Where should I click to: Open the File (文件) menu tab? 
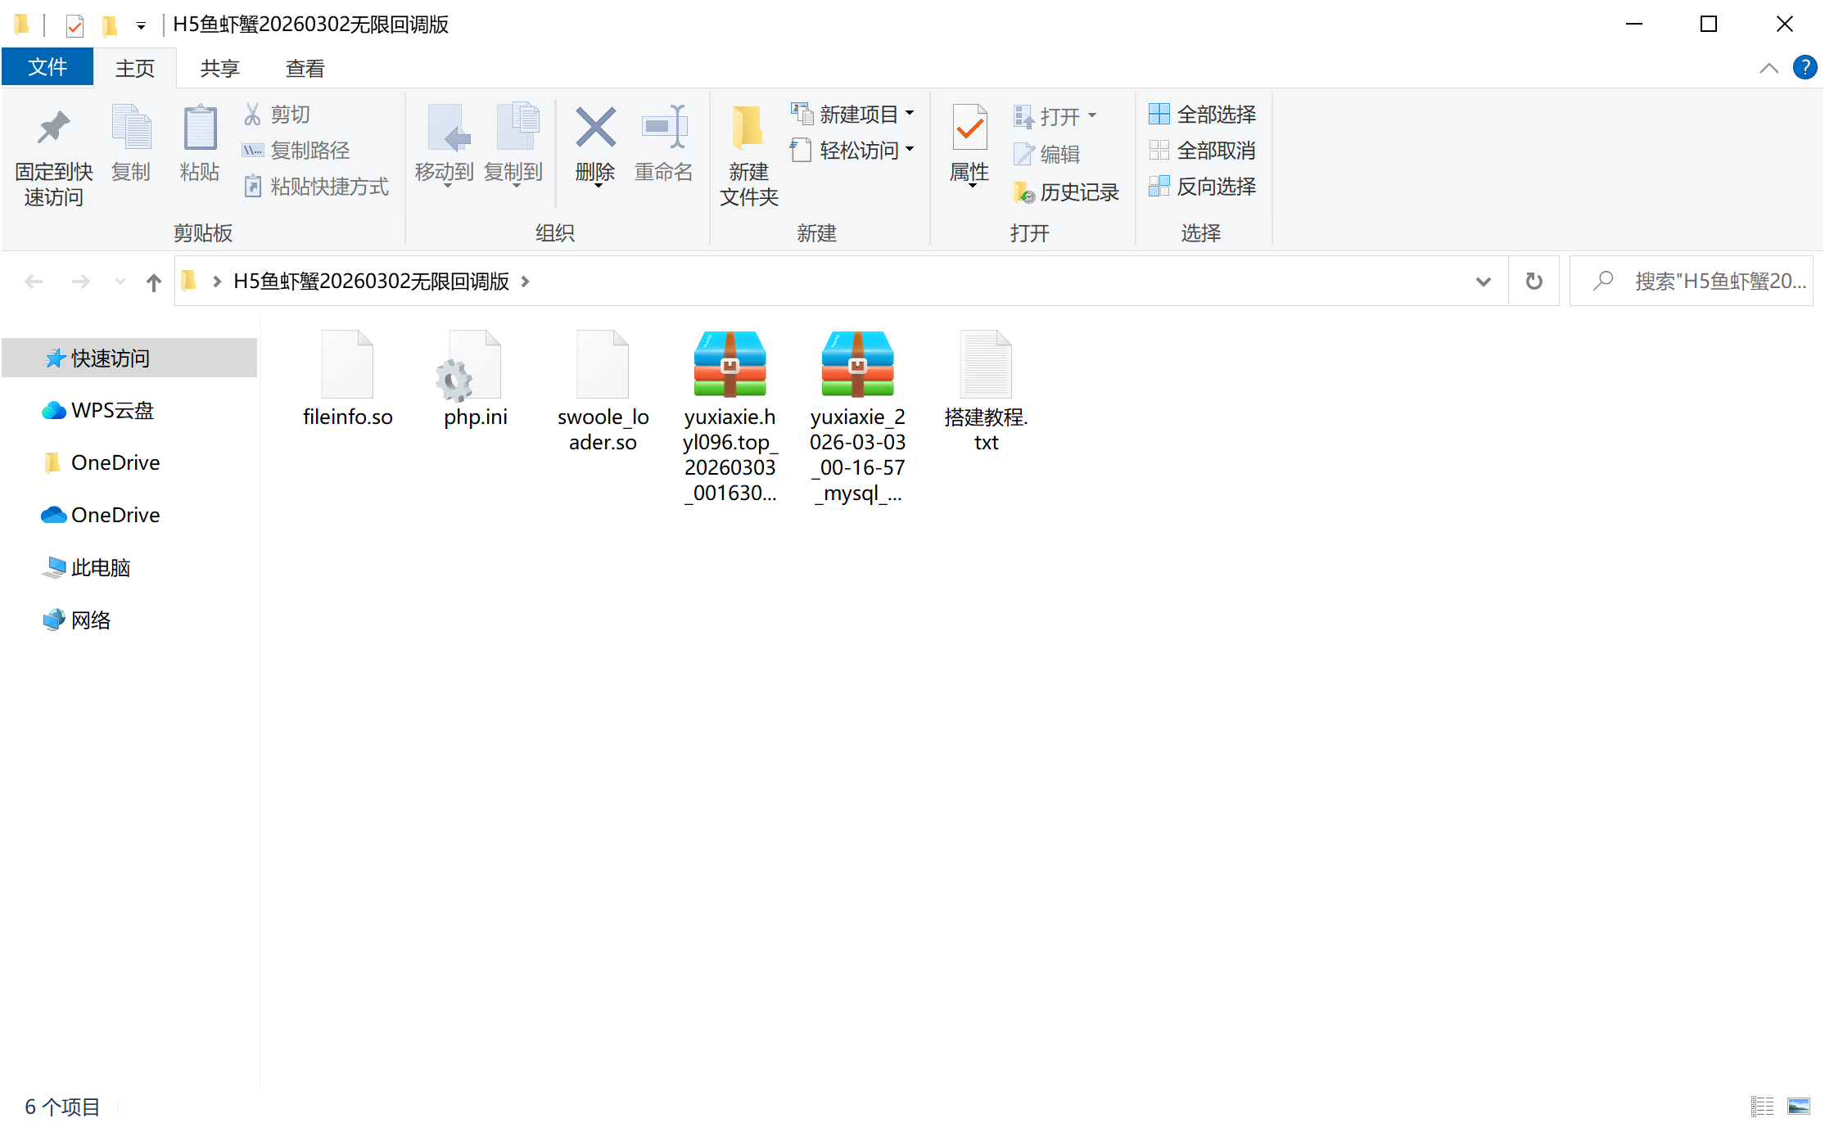click(x=47, y=68)
